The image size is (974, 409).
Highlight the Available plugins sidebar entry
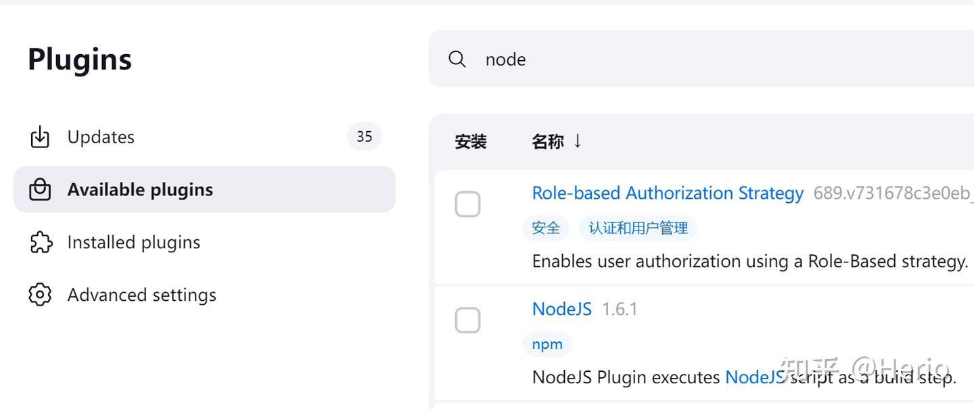[x=139, y=189]
